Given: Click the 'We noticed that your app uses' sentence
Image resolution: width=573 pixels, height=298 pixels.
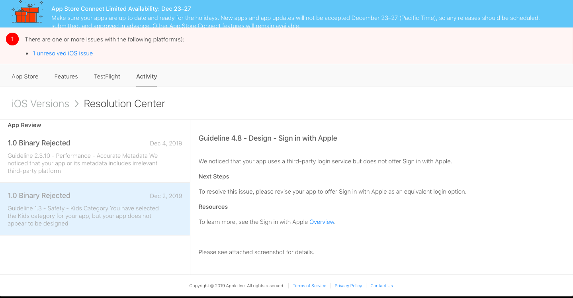Looking at the screenshot, I should click(325, 161).
